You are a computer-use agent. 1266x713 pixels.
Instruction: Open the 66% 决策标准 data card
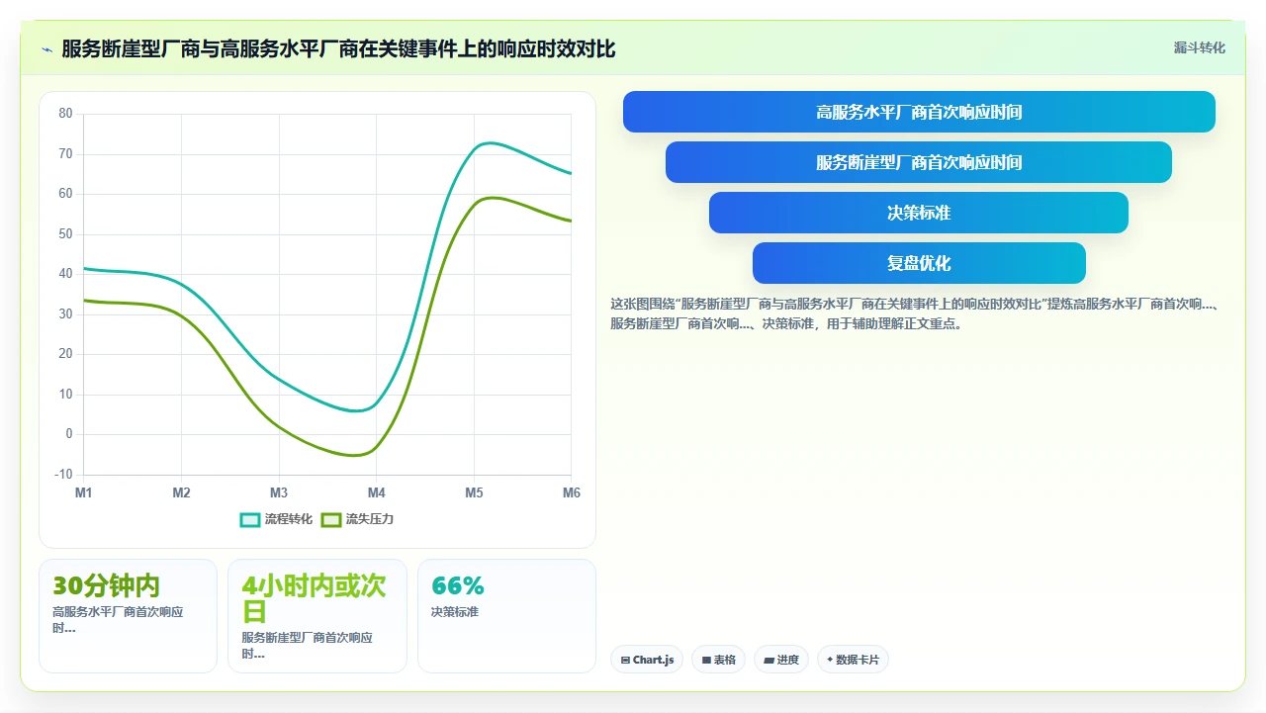pos(506,616)
